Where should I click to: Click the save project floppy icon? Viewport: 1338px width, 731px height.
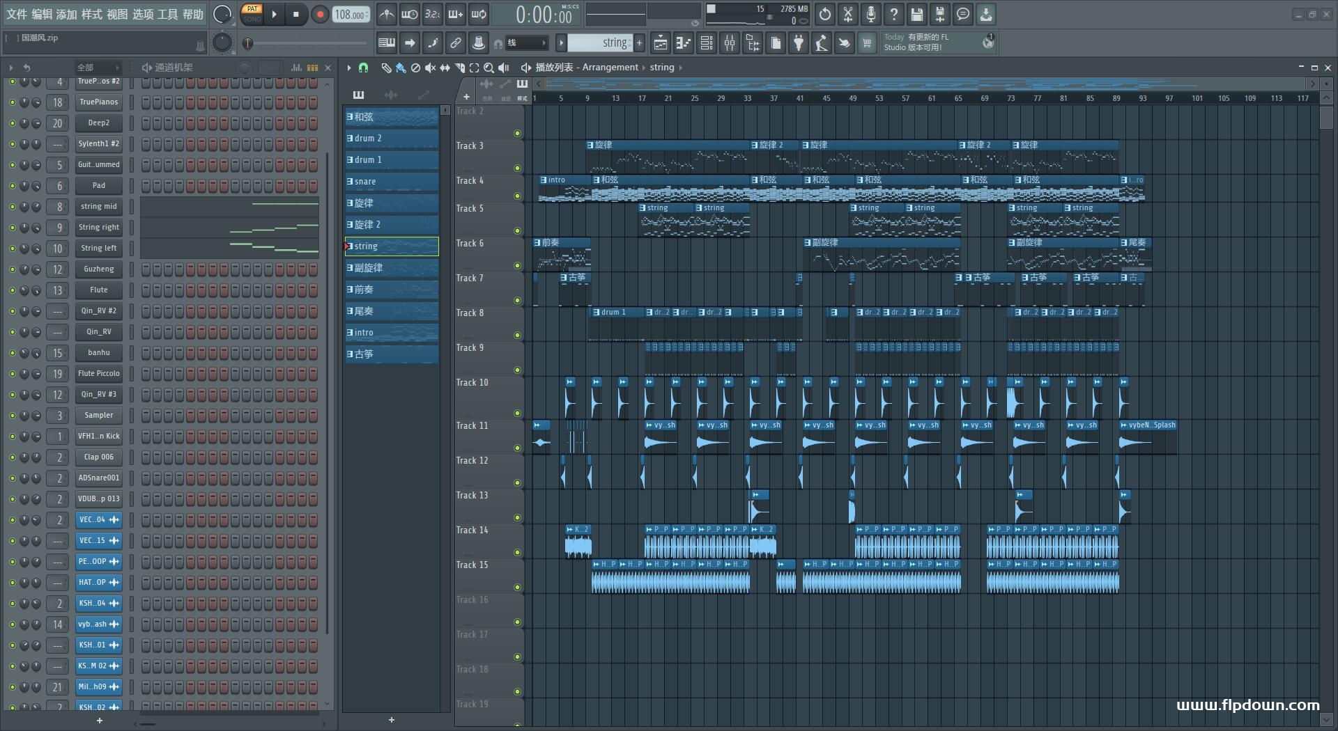(917, 14)
